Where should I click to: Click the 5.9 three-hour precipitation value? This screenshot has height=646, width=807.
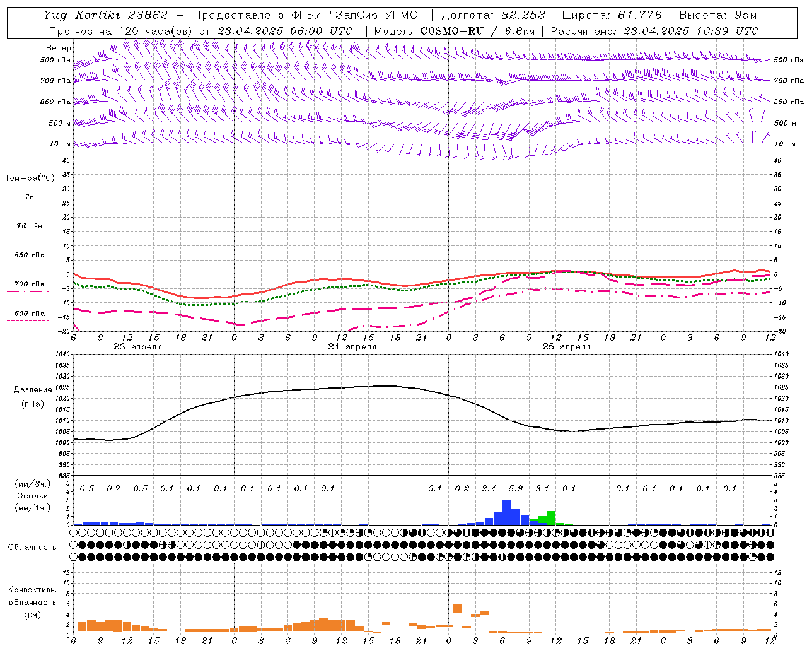tap(516, 488)
